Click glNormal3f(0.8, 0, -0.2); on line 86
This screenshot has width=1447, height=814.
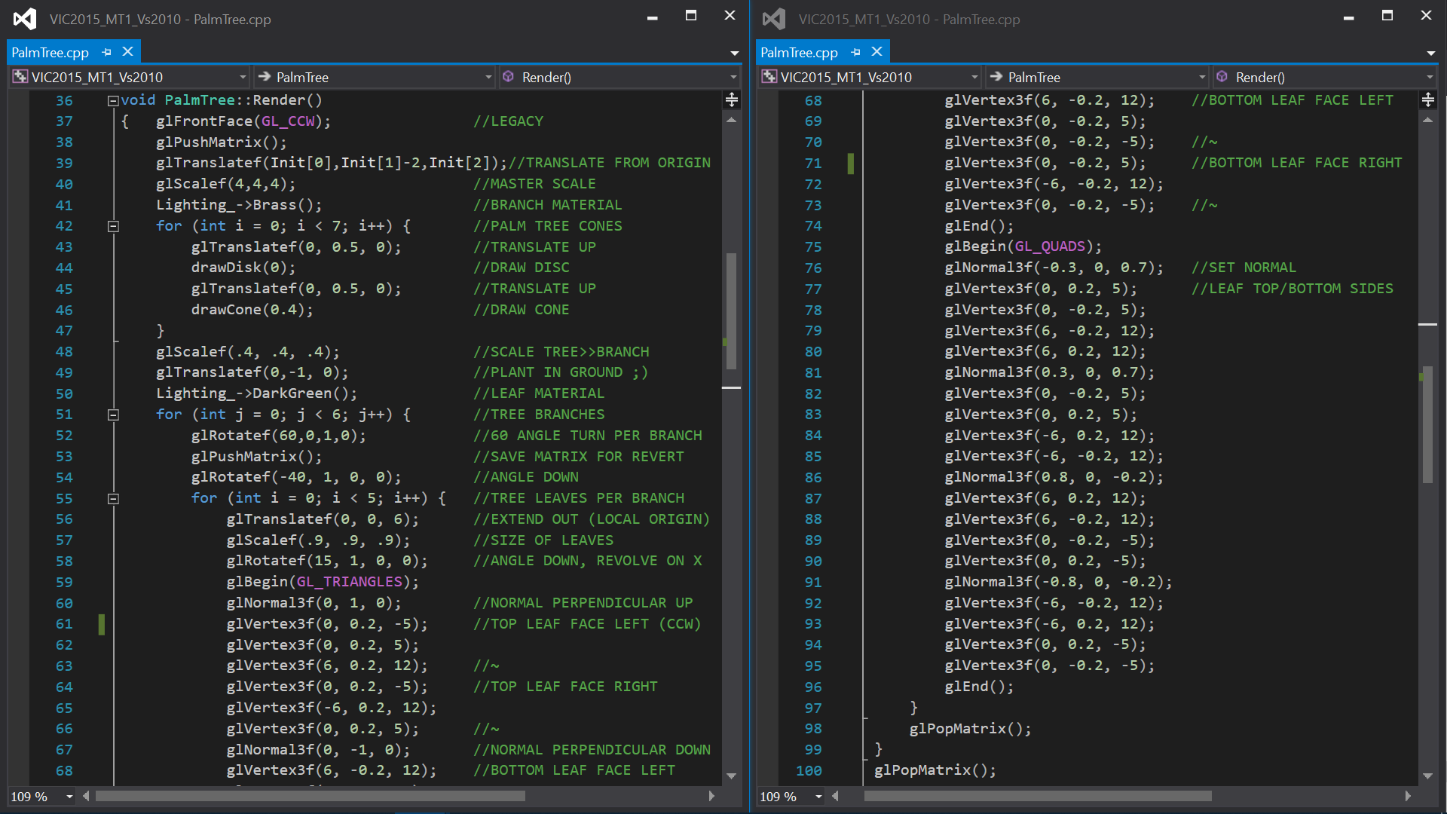pos(1054,477)
